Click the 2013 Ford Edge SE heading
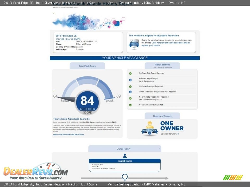The height and width of the screenshot is (187, 250). 66,36
